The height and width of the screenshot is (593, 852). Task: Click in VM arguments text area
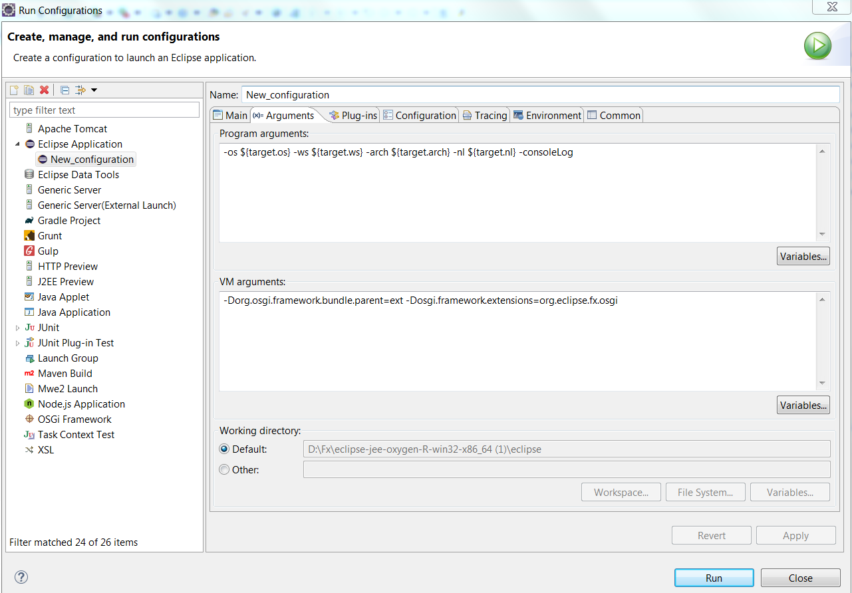coord(518,342)
